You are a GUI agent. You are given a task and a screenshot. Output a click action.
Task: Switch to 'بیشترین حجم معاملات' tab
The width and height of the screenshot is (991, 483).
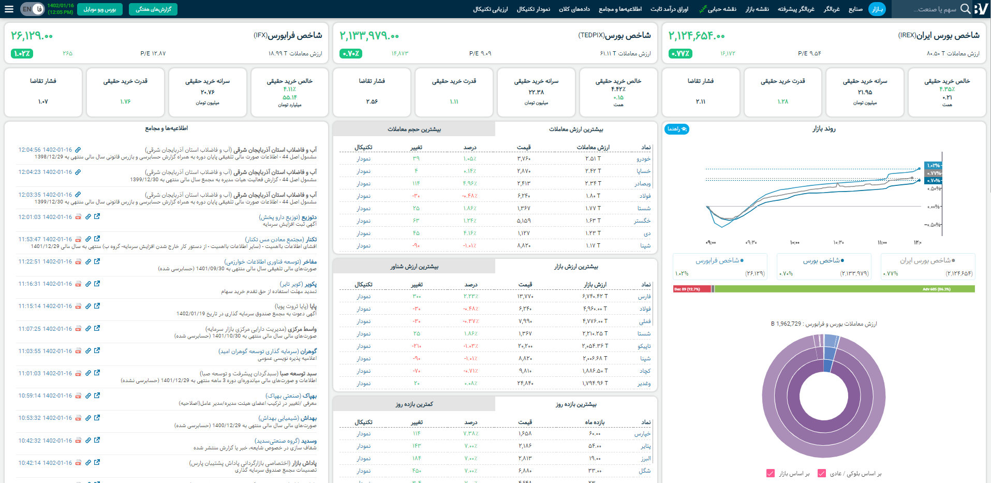click(414, 129)
